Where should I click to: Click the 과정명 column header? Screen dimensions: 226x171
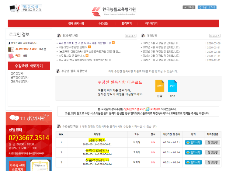[97, 134]
